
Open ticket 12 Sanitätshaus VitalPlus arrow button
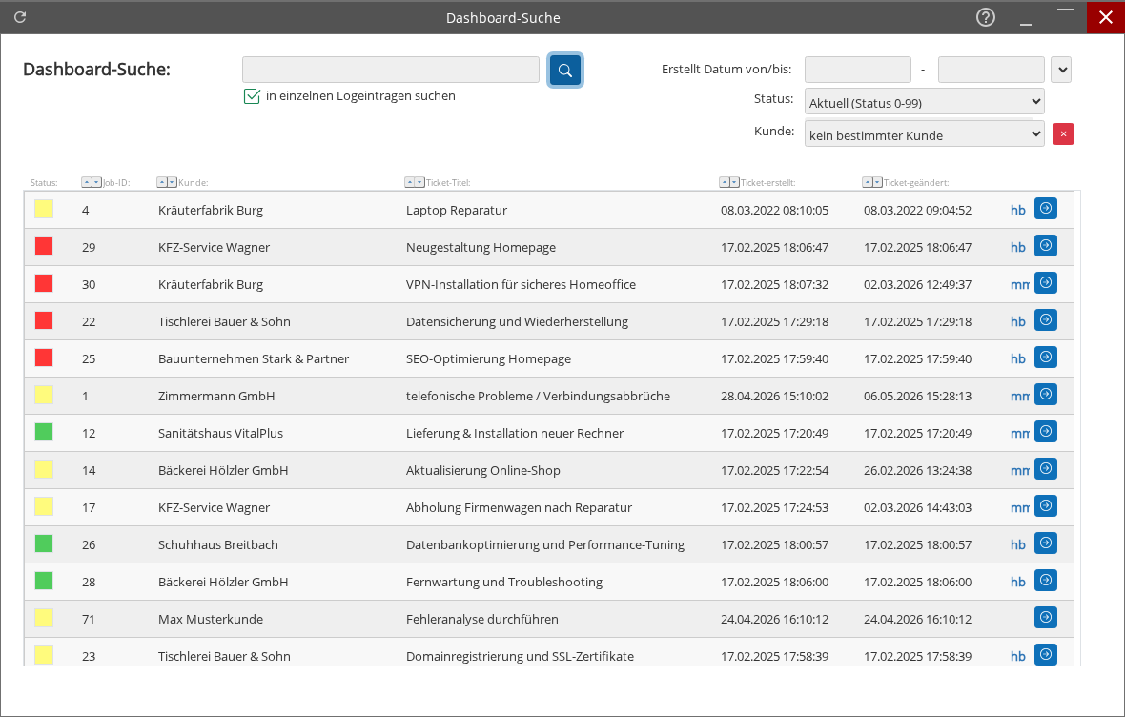(1045, 431)
